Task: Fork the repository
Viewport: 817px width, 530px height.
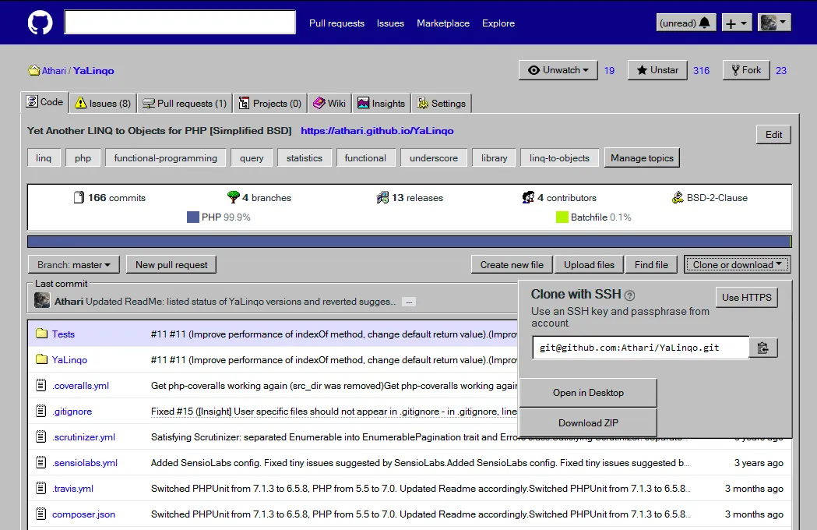Action: point(746,70)
